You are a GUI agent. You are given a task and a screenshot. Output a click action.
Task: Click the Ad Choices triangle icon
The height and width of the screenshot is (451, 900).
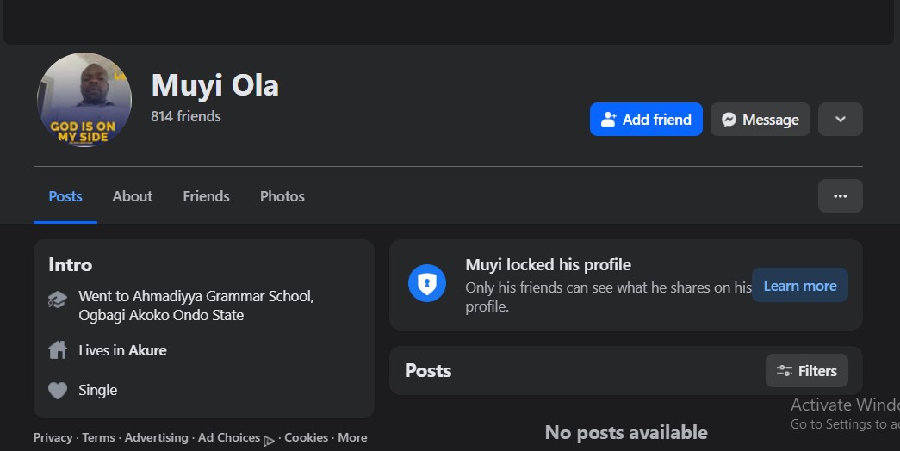click(269, 440)
